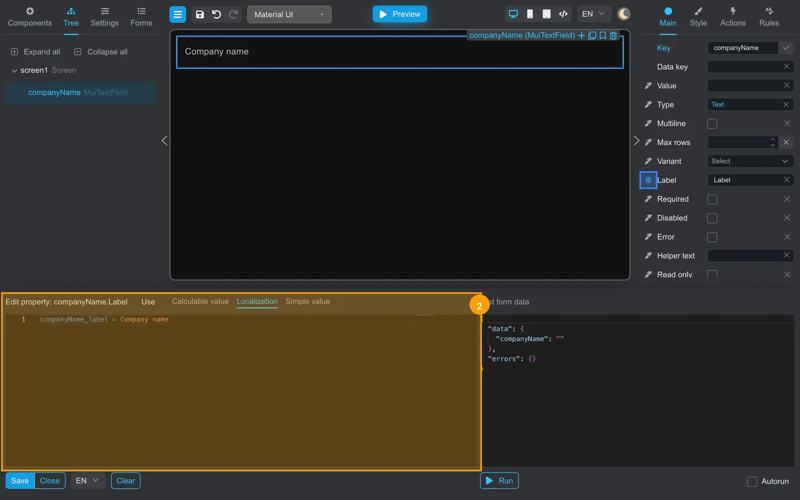The image size is (800, 500).
Task: Click the Preview button
Action: pos(400,14)
